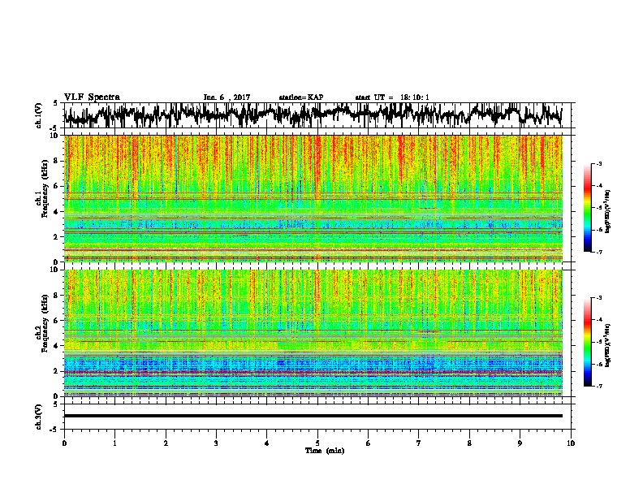Click the "-3" label on ch.1 color scale
Viewport: 643px width, 497px height.
[599, 163]
